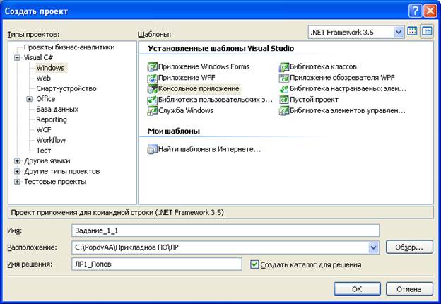Choose the Консольное приложение template icon
441x304 pixels.
(x=152, y=89)
